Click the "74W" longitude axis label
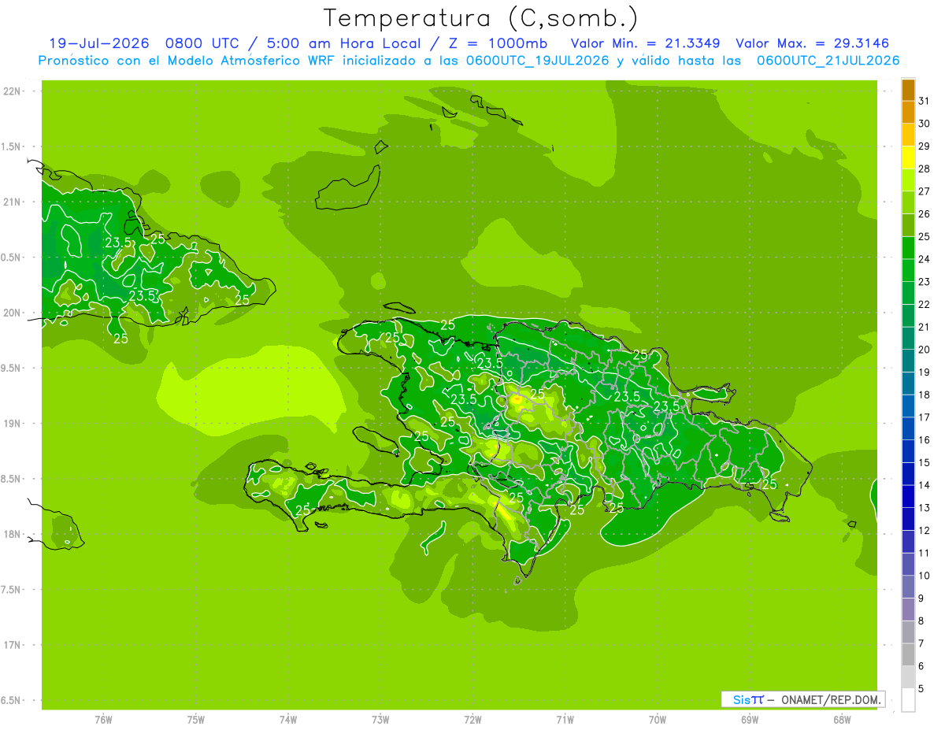The width and height of the screenshot is (945, 730). (x=287, y=720)
